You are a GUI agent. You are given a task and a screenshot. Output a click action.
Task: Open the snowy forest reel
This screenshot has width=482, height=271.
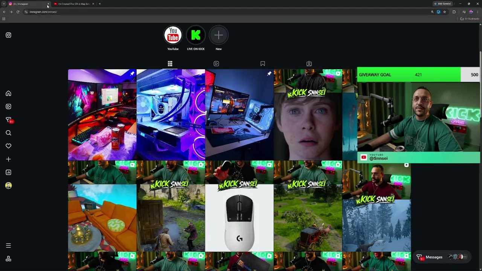coord(377,207)
